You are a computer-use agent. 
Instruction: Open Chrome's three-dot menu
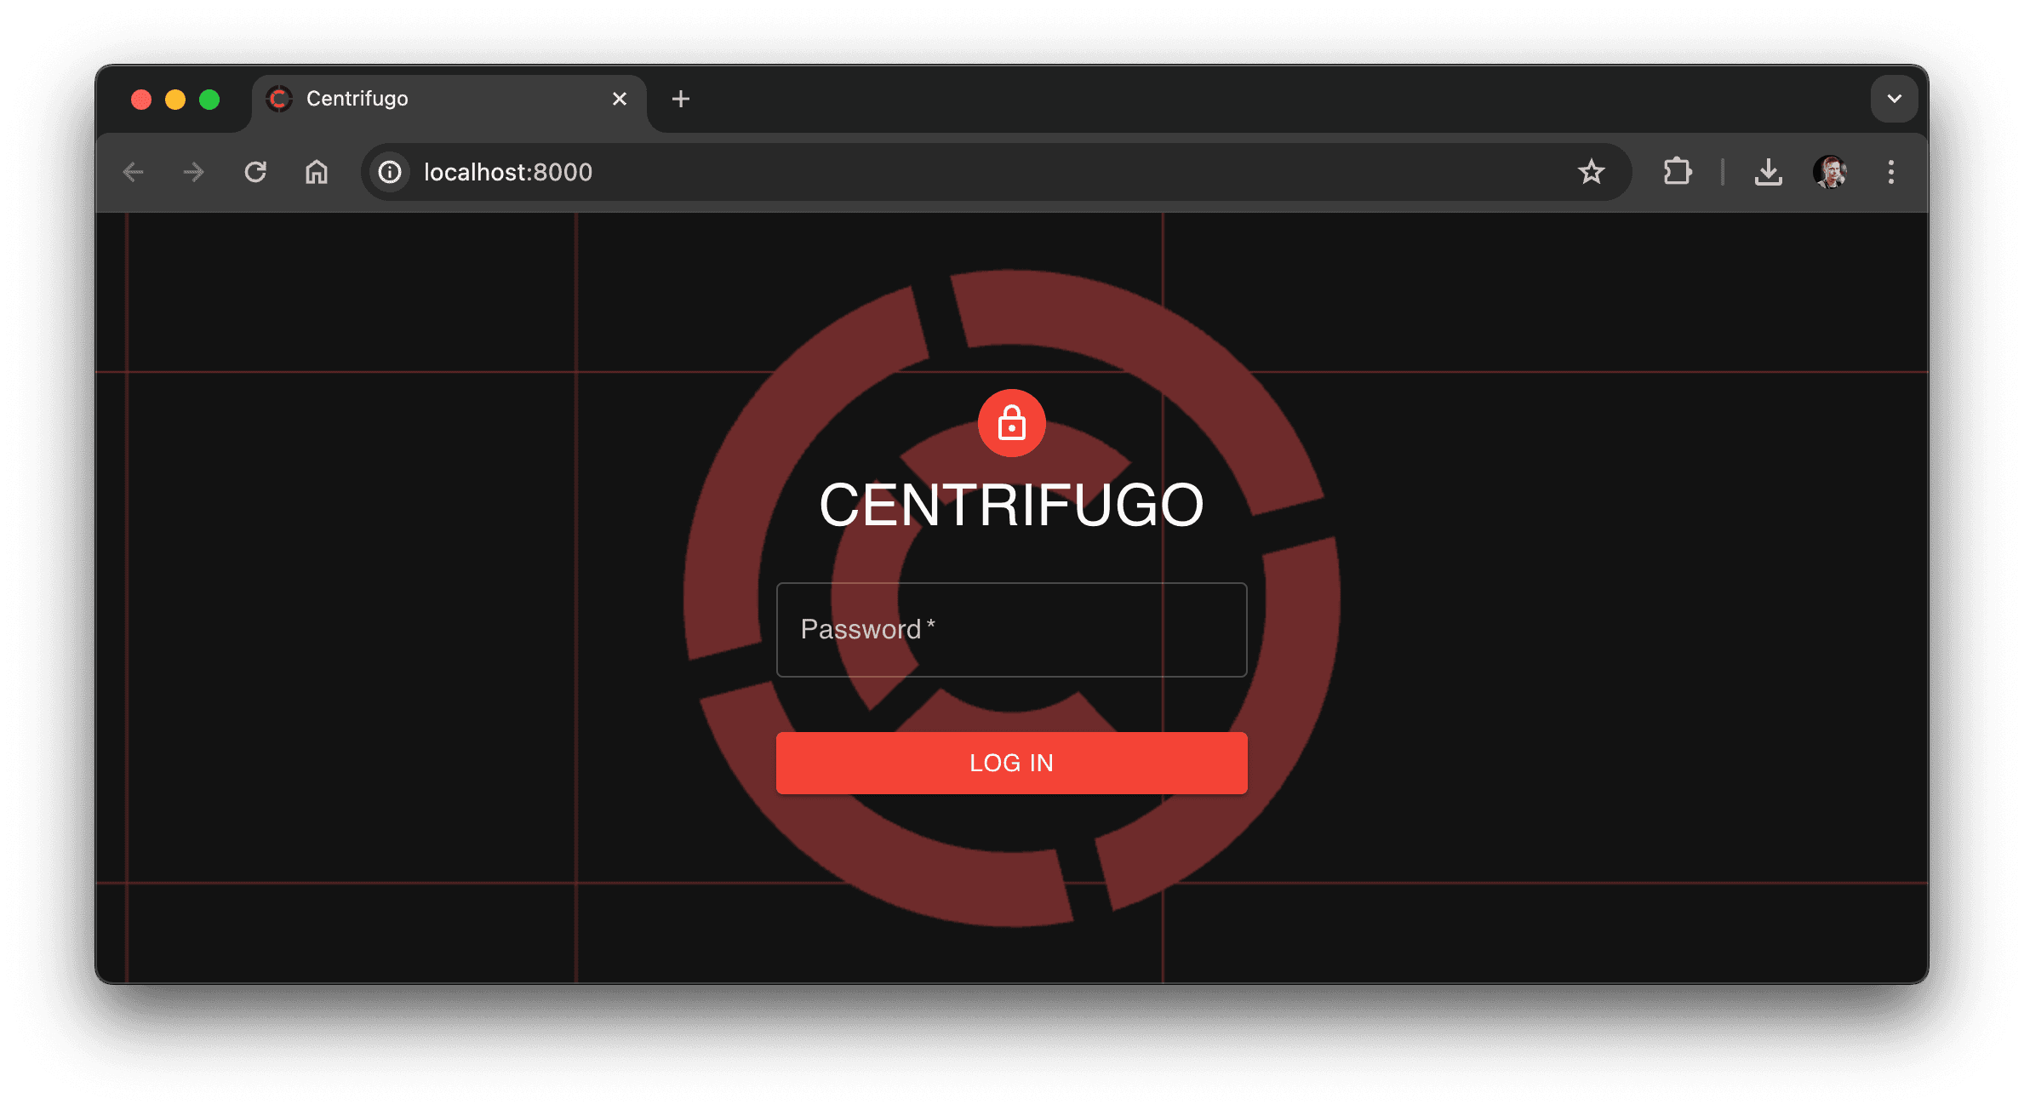pos(1890,172)
